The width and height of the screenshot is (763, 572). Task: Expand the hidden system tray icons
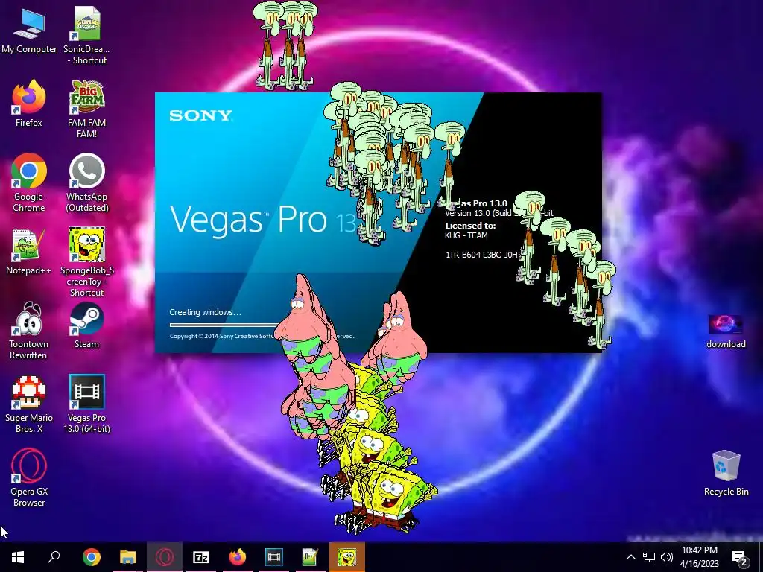click(x=630, y=557)
